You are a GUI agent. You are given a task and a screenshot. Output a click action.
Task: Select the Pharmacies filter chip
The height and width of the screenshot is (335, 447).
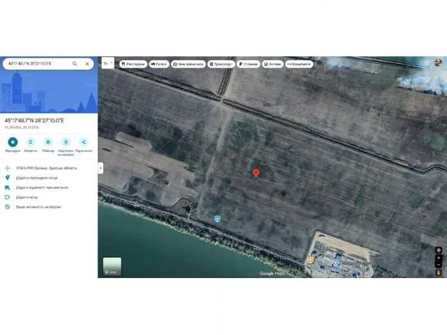(x=272, y=64)
